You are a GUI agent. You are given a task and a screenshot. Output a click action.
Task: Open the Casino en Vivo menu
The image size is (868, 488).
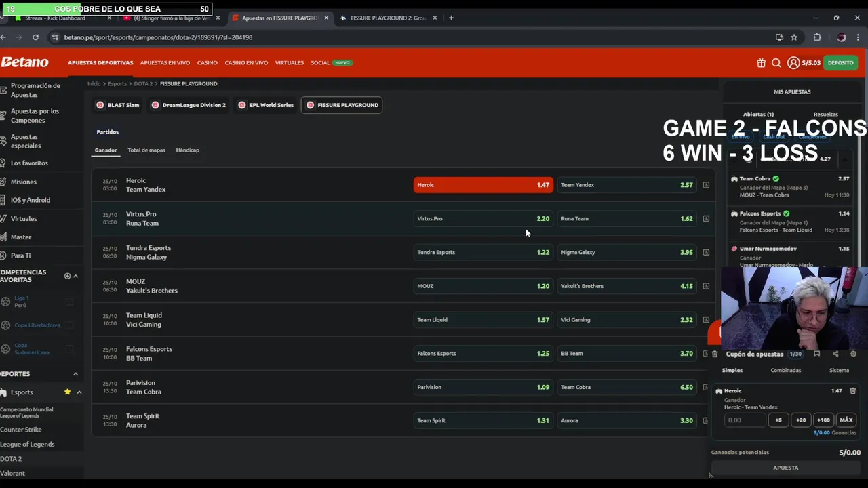click(246, 63)
